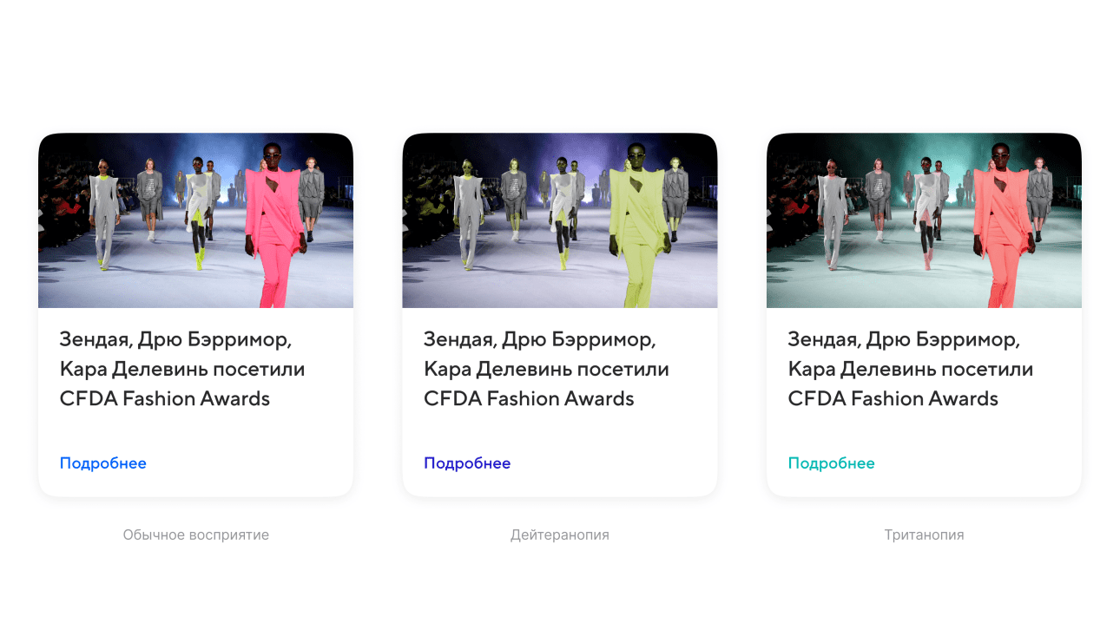The image size is (1120, 630).
Task: Open the runway photo above "Обычное восприятие"
Action: [195, 220]
